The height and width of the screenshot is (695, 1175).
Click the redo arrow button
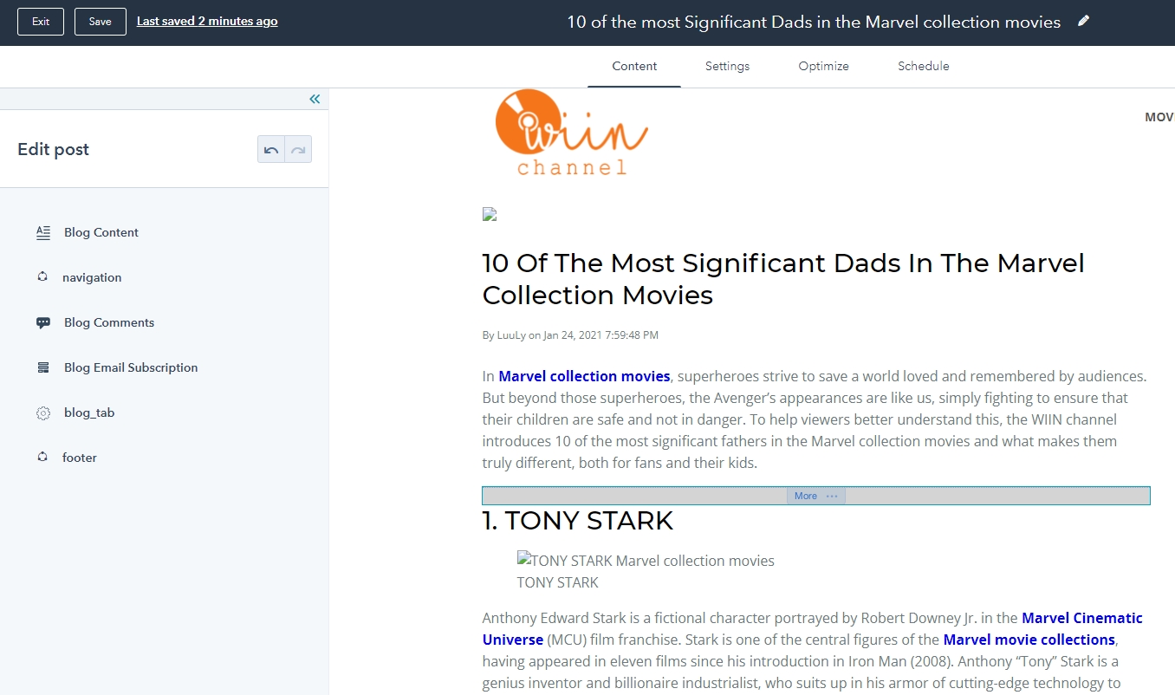[x=298, y=149]
